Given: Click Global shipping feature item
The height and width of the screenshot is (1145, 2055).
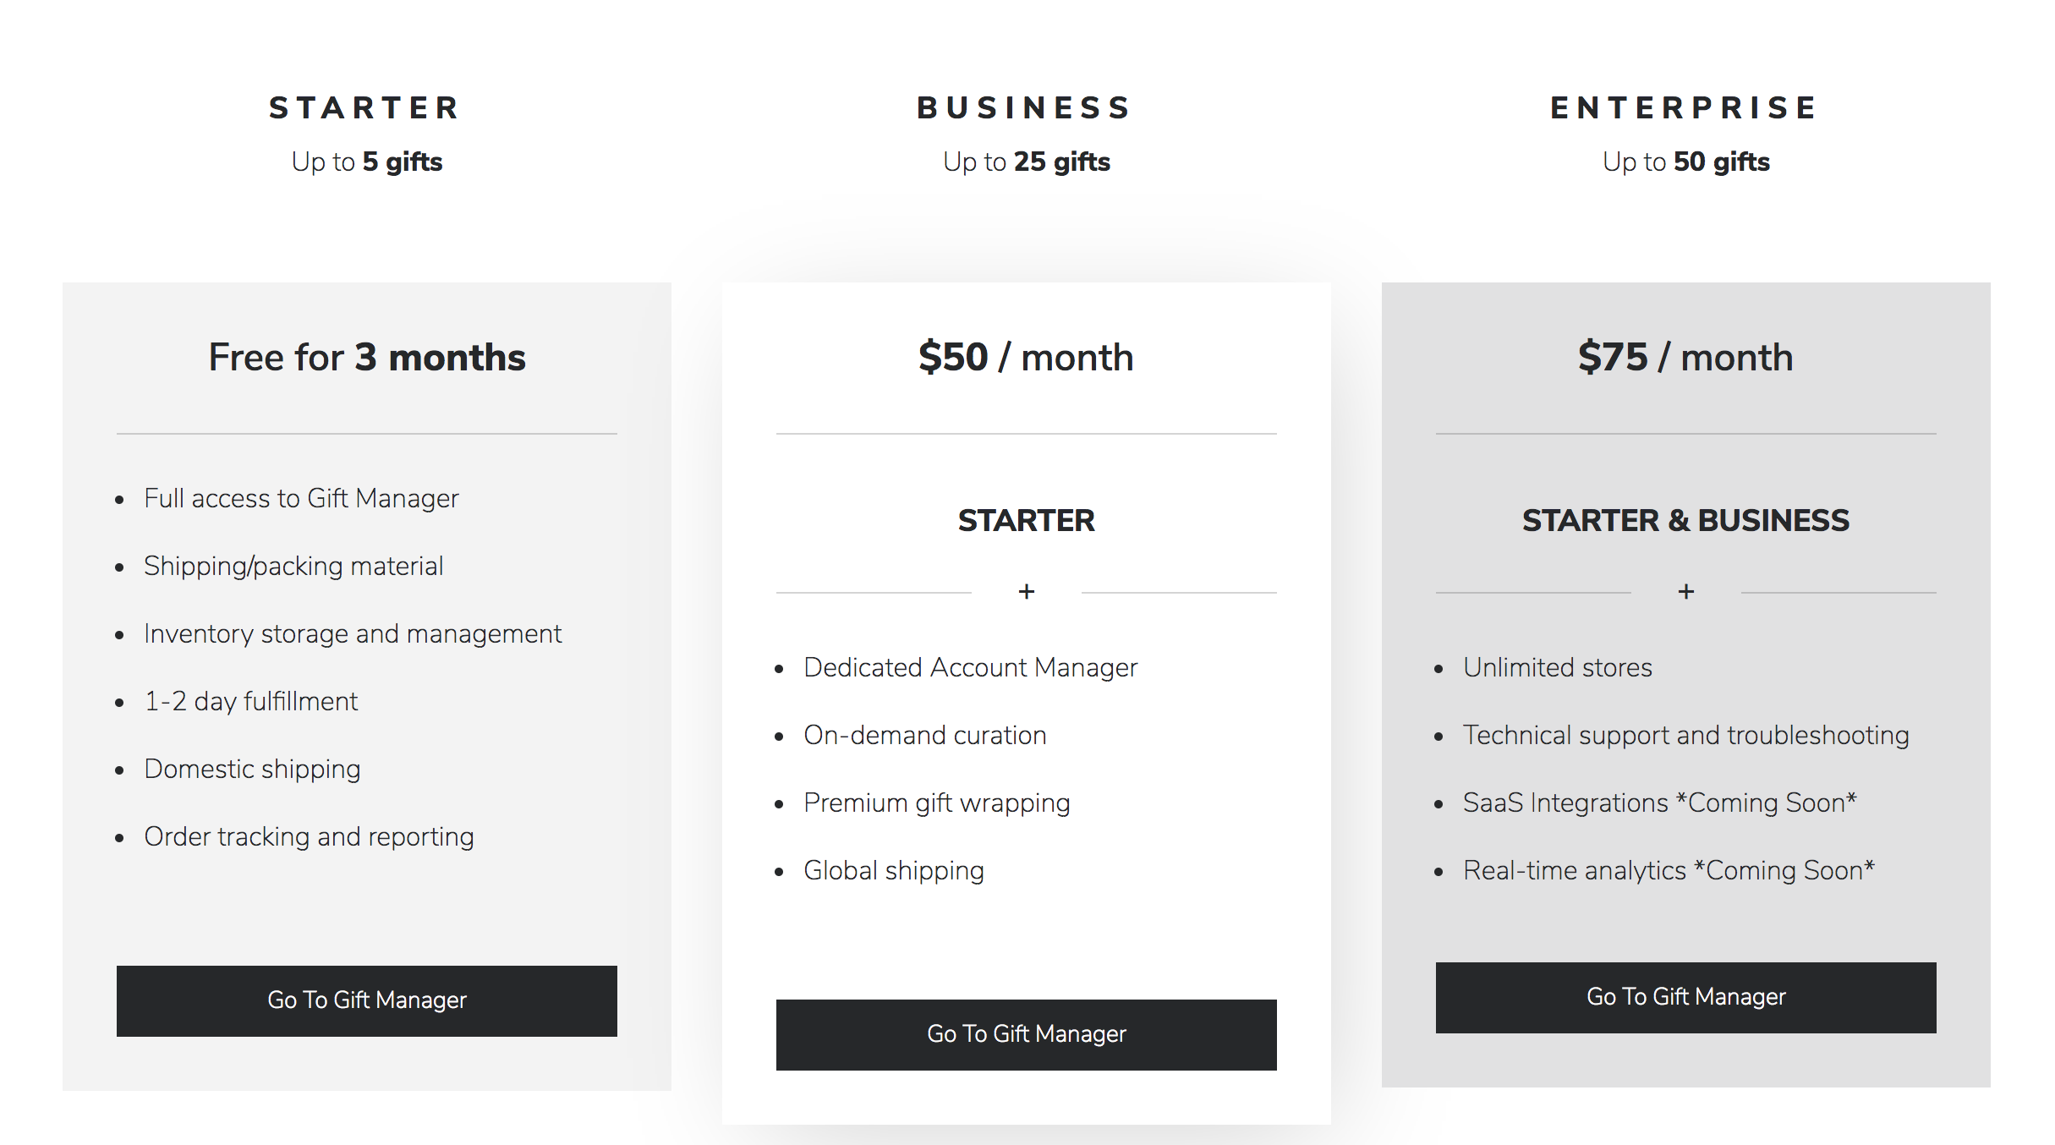Looking at the screenshot, I should (x=894, y=871).
